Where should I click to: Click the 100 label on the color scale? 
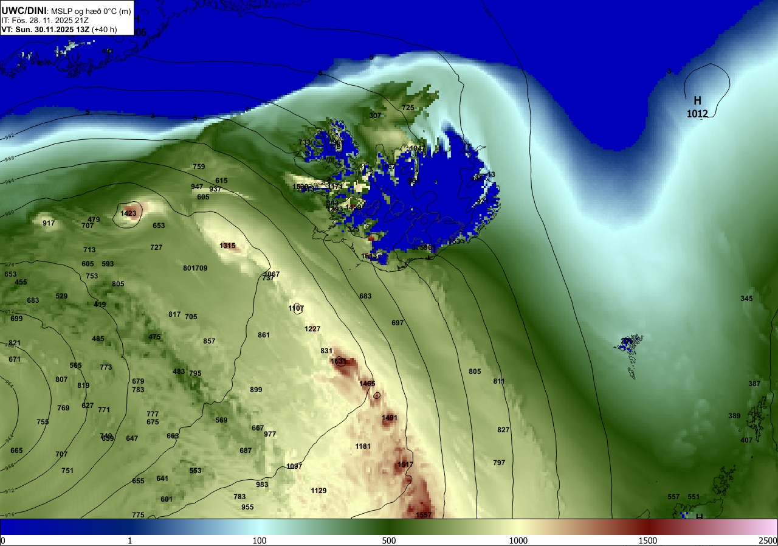[260, 541]
